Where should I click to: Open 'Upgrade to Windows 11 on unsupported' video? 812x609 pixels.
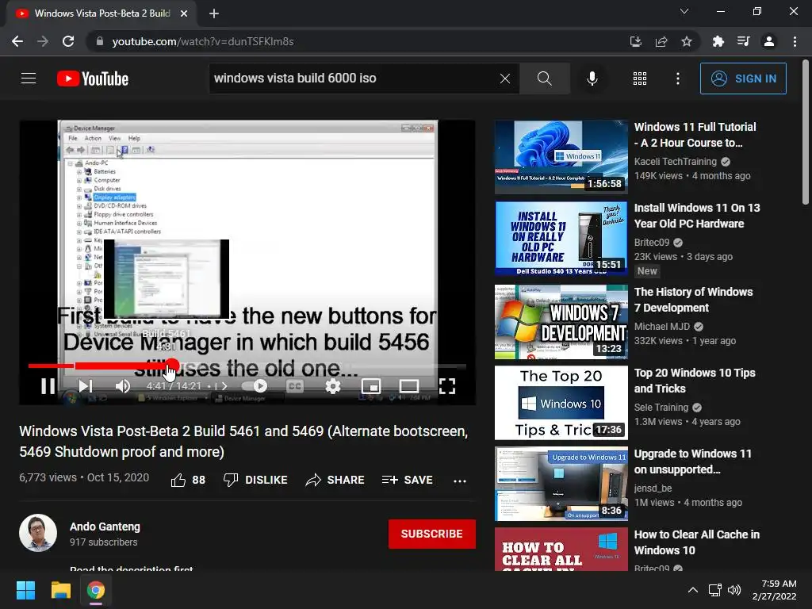point(693,462)
